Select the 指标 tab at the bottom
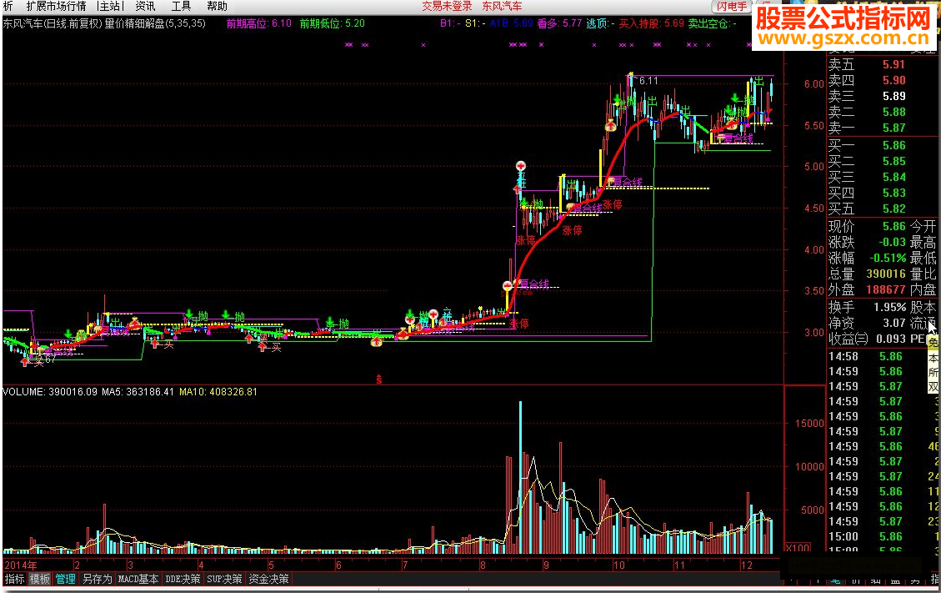Screen dimensions: 941x593 [15, 579]
